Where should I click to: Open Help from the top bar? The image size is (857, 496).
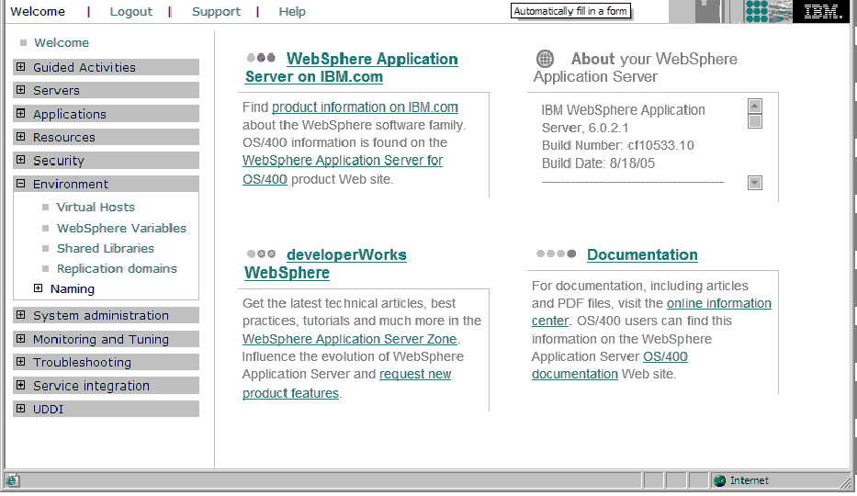point(292,11)
